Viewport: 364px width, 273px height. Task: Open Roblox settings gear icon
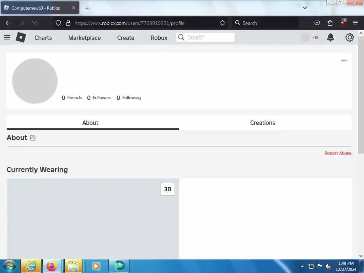(x=350, y=37)
